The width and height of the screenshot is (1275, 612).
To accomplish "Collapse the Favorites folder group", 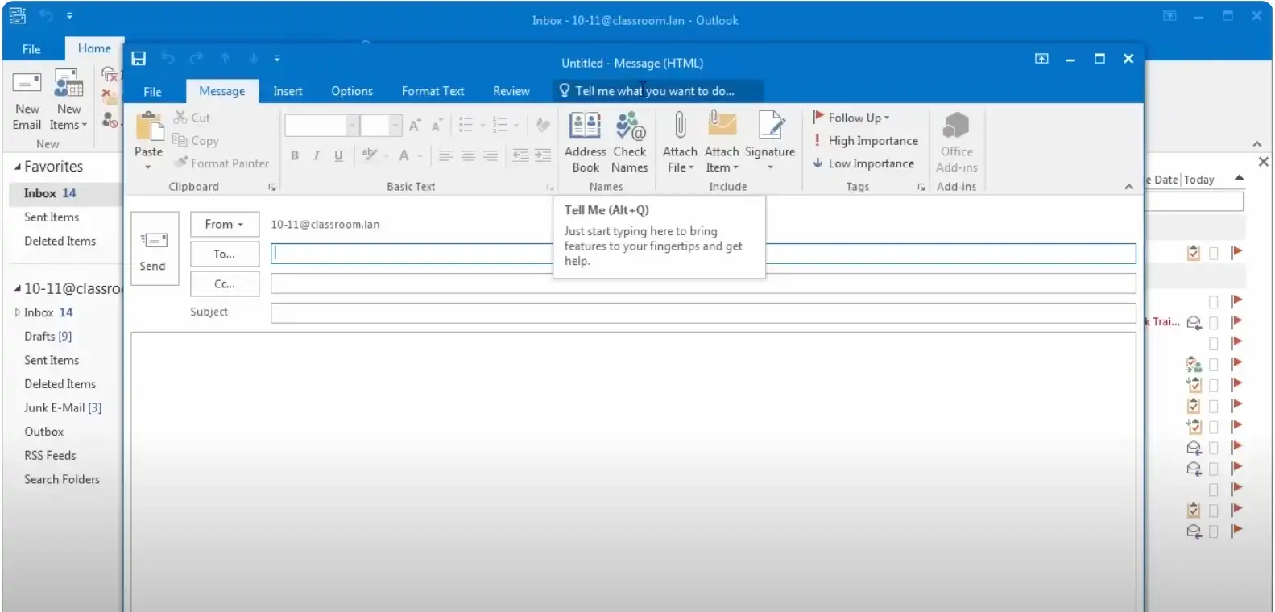I will tap(18, 167).
